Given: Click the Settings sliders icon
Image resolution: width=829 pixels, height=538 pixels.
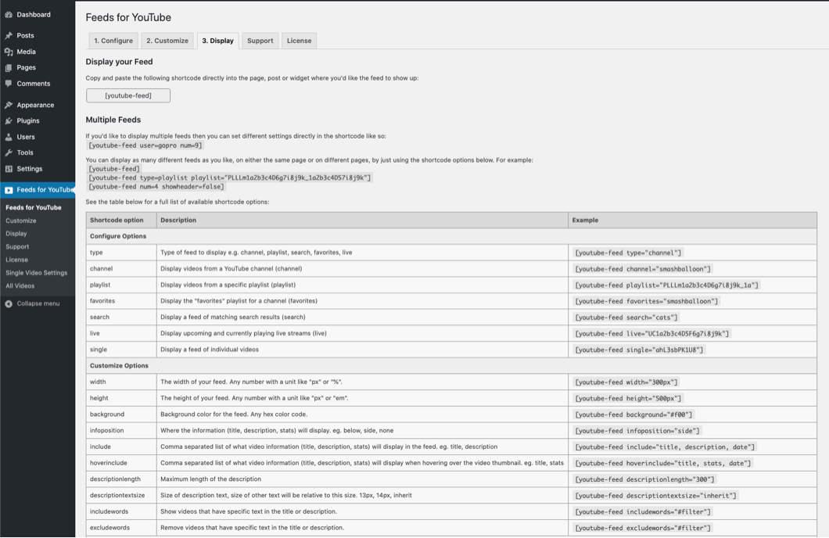Looking at the screenshot, I should pos(9,169).
